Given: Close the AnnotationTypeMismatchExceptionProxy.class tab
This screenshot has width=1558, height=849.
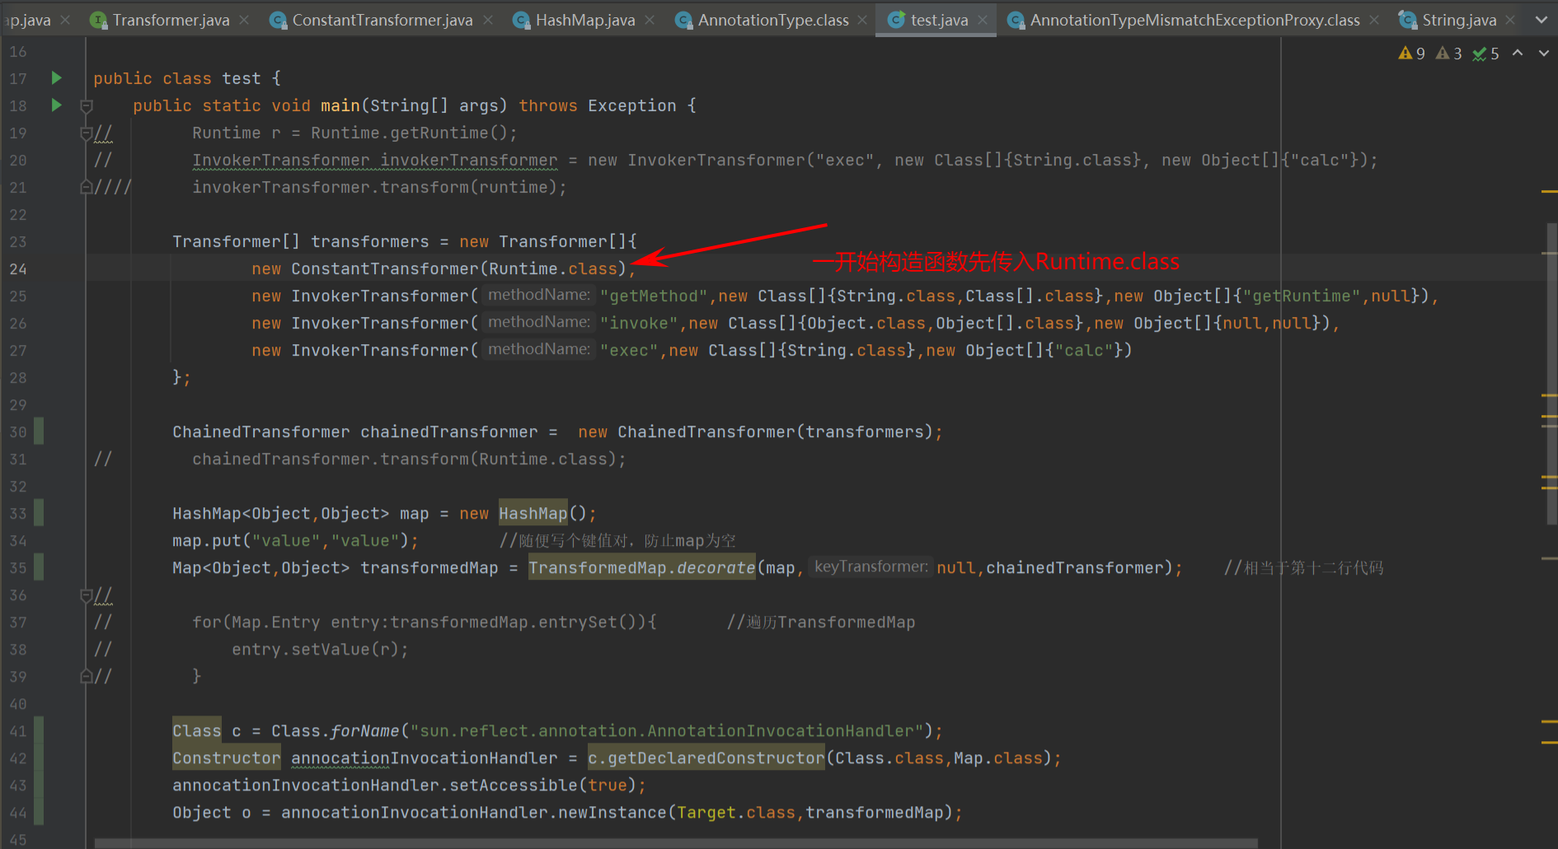Looking at the screenshot, I should pyautogui.click(x=1374, y=20).
